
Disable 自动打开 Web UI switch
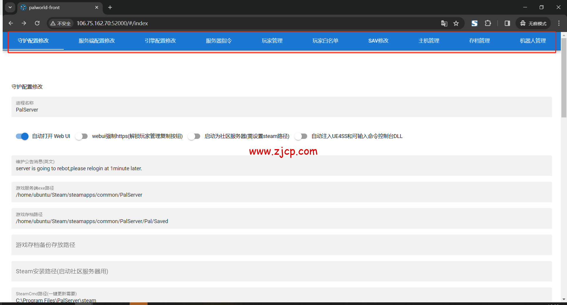[22, 136]
